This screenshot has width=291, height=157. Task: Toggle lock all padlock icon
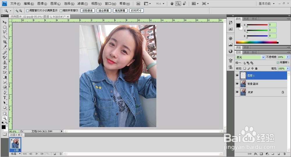pos(256,68)
